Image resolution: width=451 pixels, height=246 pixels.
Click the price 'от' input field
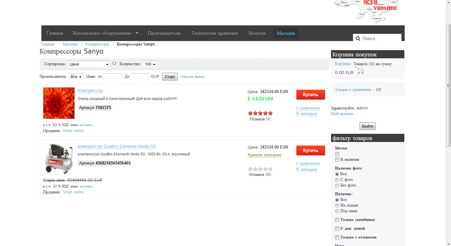(112, 76)
